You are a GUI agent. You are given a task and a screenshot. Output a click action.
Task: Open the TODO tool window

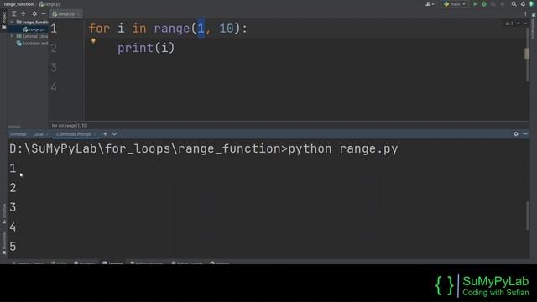[x=59, y=263]
